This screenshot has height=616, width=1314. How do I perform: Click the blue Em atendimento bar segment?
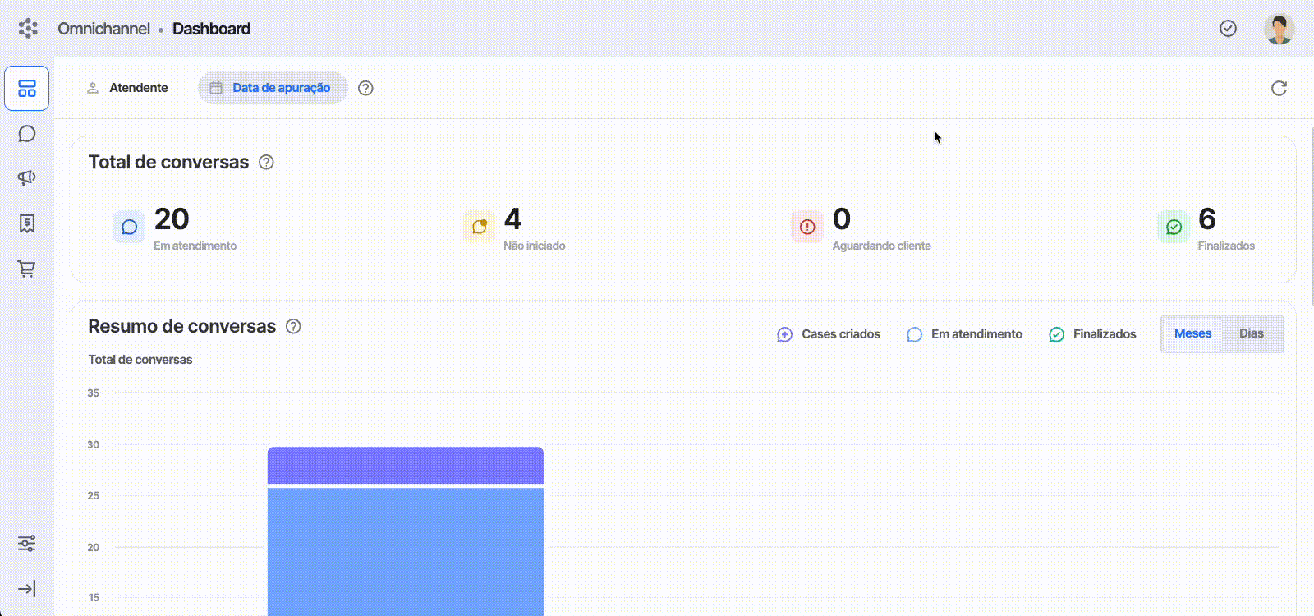point(406,552)
